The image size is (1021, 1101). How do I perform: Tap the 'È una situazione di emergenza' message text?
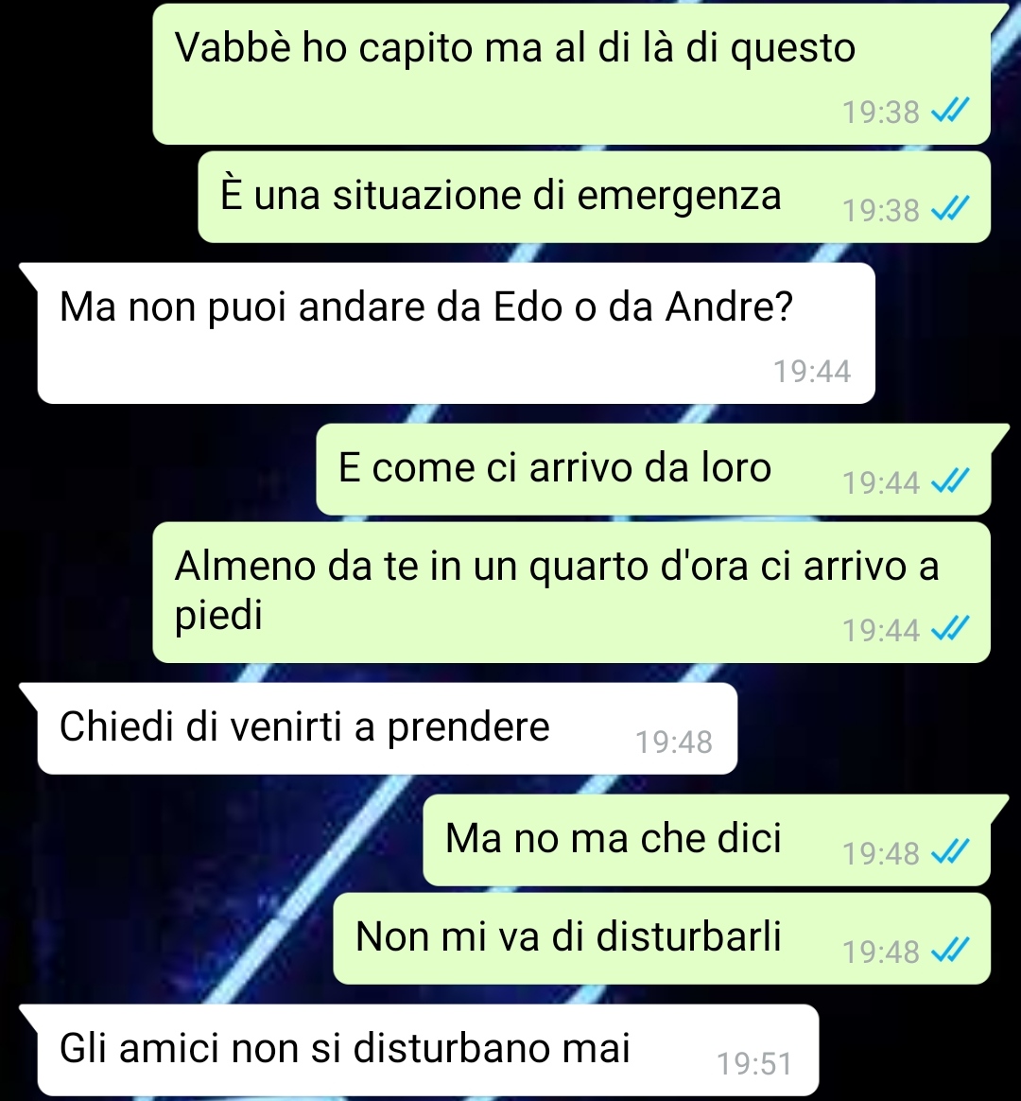[x=500, y=195]
